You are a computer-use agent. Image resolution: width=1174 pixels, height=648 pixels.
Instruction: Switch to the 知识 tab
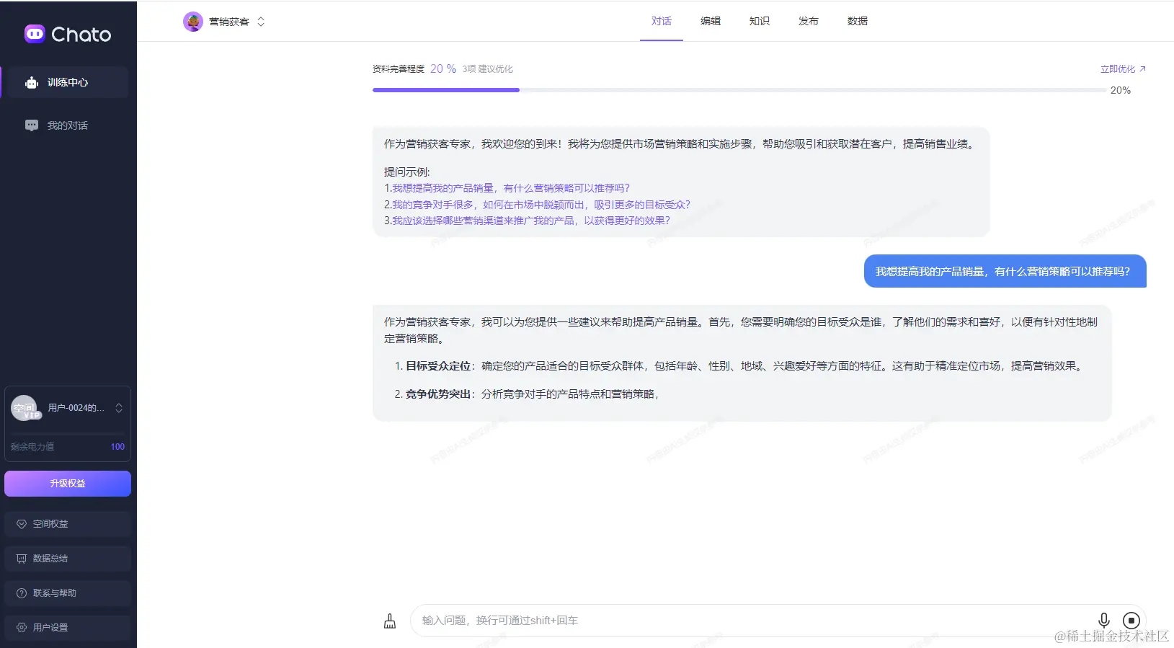point(760,21)
